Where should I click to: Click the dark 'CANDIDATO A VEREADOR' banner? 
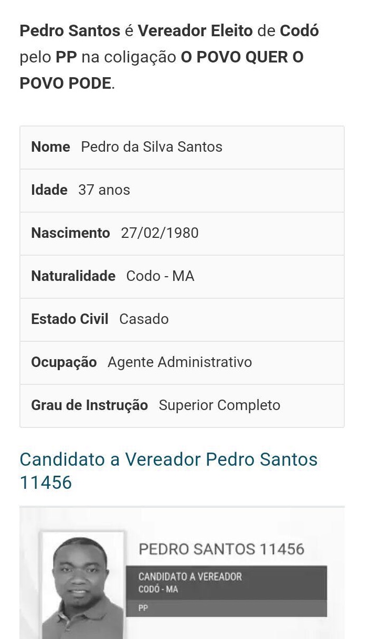click(x=226, y=582)
